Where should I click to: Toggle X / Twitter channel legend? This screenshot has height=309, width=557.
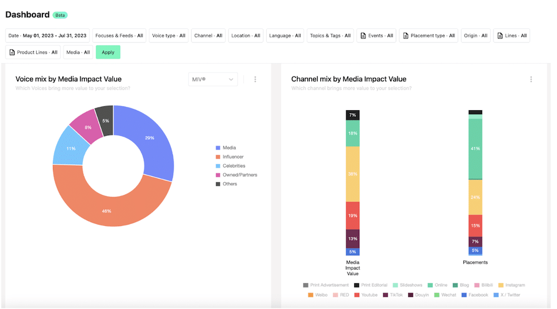click(507, 295)
